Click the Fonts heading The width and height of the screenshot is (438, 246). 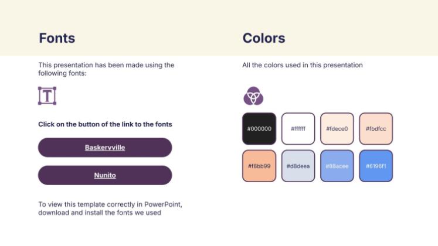(x=57, y=39)
